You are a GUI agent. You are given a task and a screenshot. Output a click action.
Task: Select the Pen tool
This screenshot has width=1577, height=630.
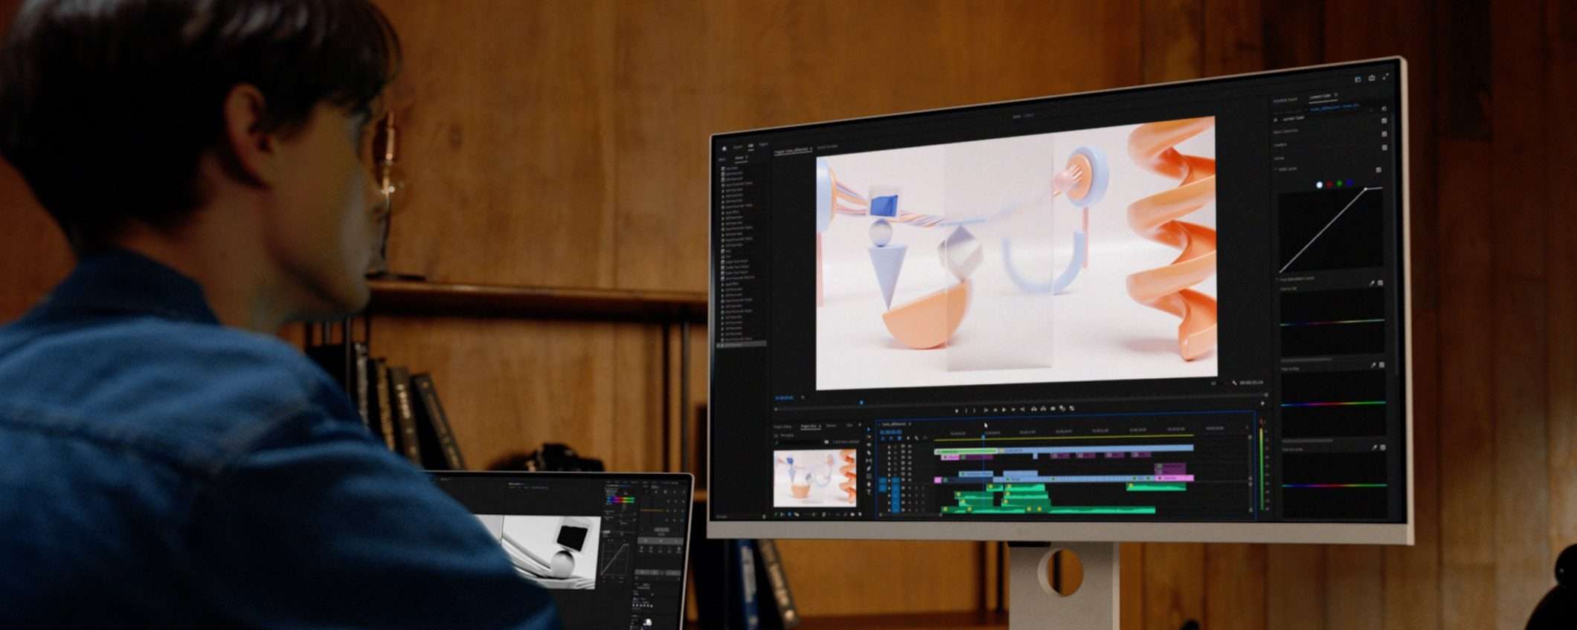tap(868, 470)
